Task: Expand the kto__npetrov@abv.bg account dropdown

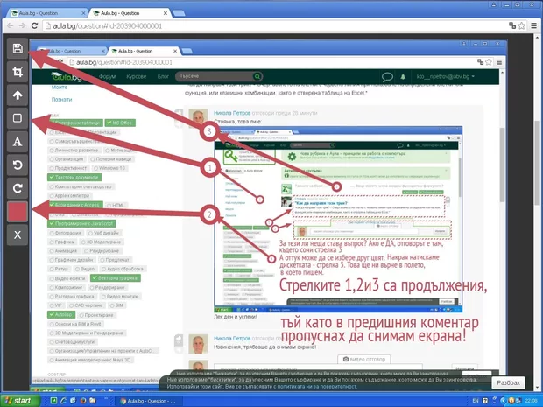Action: pos(445,76)
